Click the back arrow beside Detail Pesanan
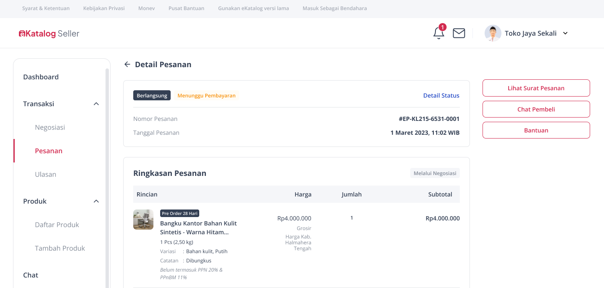 tap(127, 64)
